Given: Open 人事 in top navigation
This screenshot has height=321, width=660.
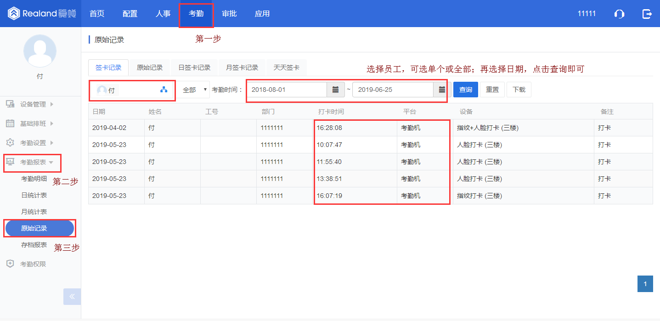Looking at the screenshot, I should coord(163,14).
